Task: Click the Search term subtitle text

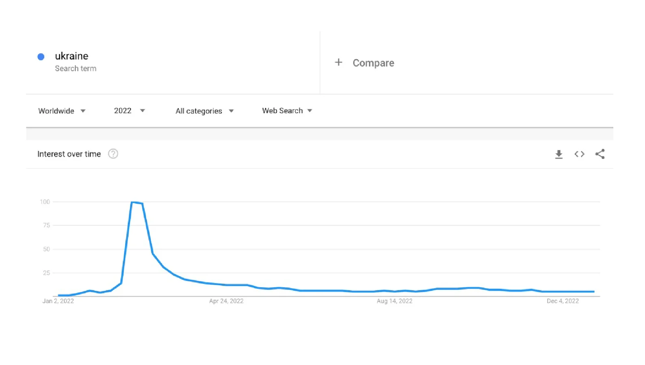Action: click(75, 69)
